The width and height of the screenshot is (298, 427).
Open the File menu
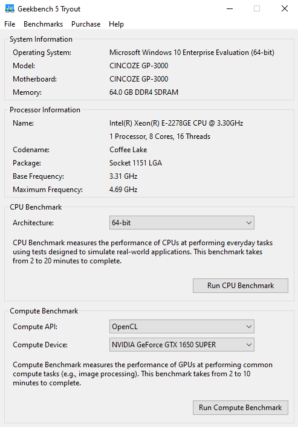click(x=10, y=24)
